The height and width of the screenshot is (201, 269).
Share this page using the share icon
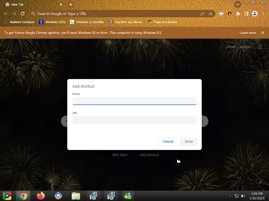(202, 14)
